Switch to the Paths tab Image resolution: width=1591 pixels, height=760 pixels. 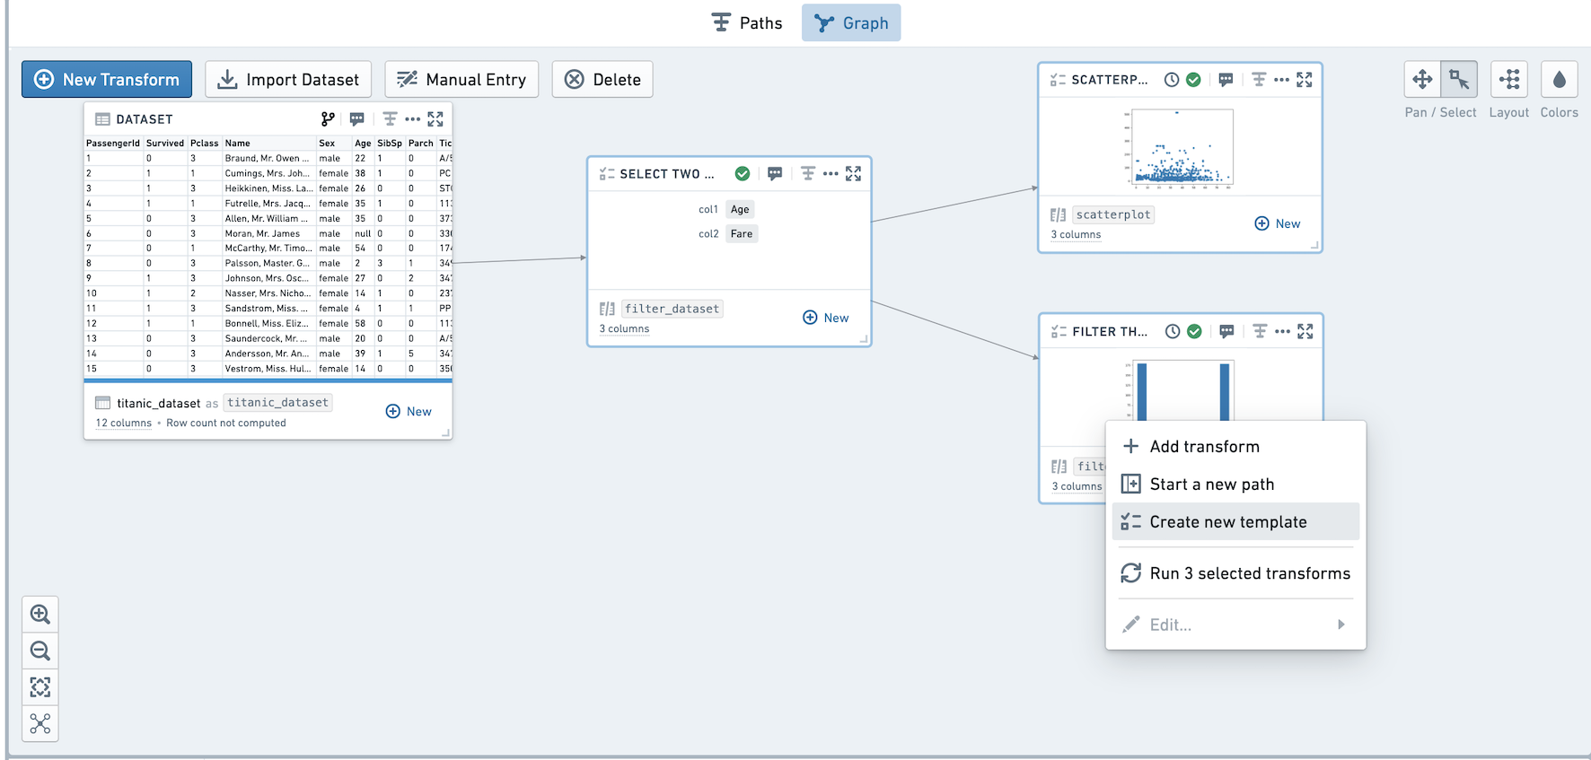(x=746, y=22)
